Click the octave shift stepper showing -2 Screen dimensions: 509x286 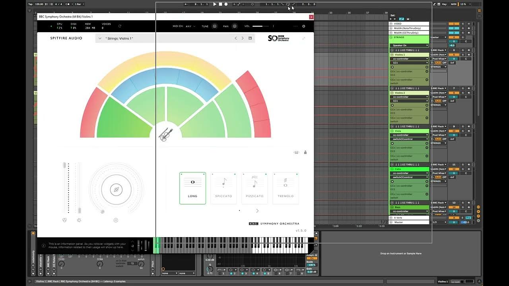tap(132, 246)
